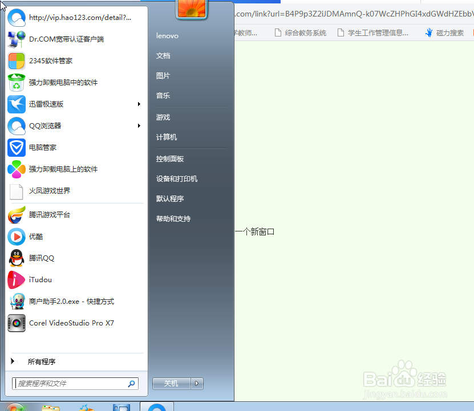This screenshot has width=474, height=411.
Task: Click text 腾讯QQ
Action: (42, 258)
